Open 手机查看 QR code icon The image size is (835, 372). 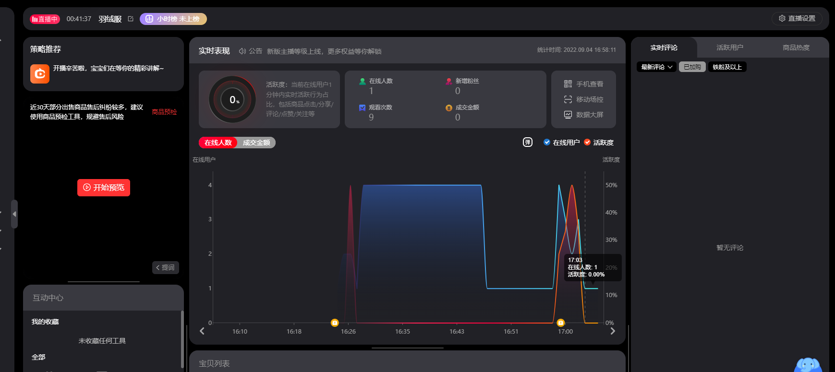(x=568, y=84)
